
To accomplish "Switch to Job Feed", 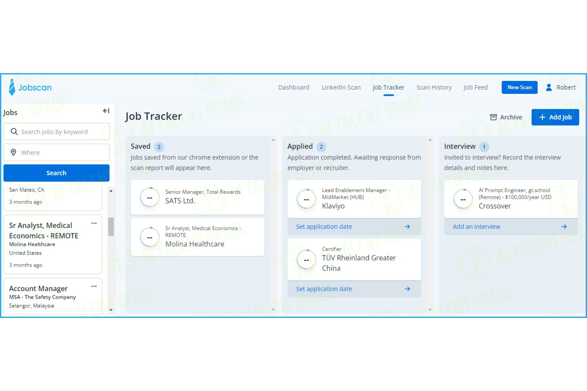I will coord(475,87).
